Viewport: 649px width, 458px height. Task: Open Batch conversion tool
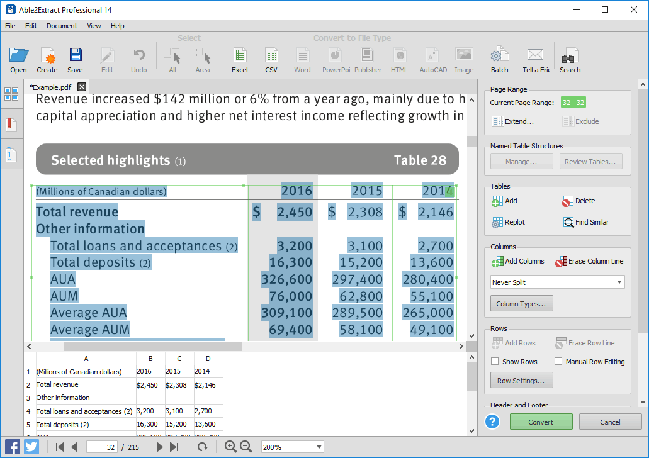pyautogui.click(x=500, y=60)
